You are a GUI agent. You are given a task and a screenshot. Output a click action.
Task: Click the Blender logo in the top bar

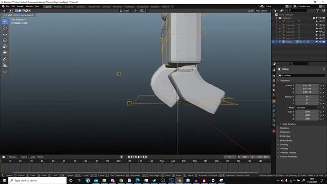pos(3,6)
